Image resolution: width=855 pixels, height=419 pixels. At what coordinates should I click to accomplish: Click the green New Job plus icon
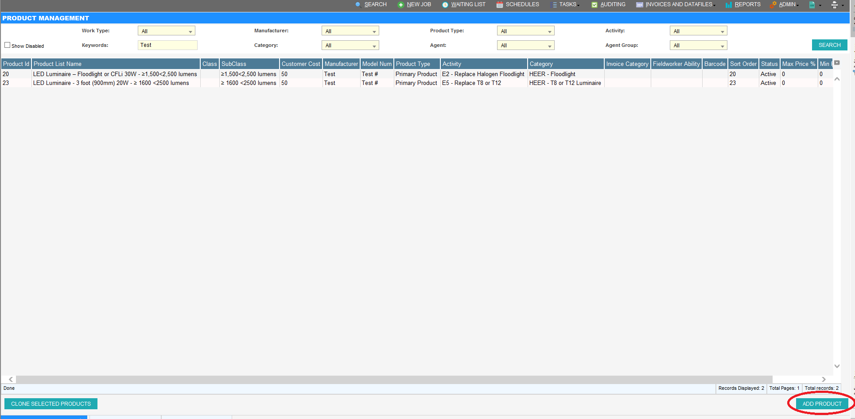(400, 5)
